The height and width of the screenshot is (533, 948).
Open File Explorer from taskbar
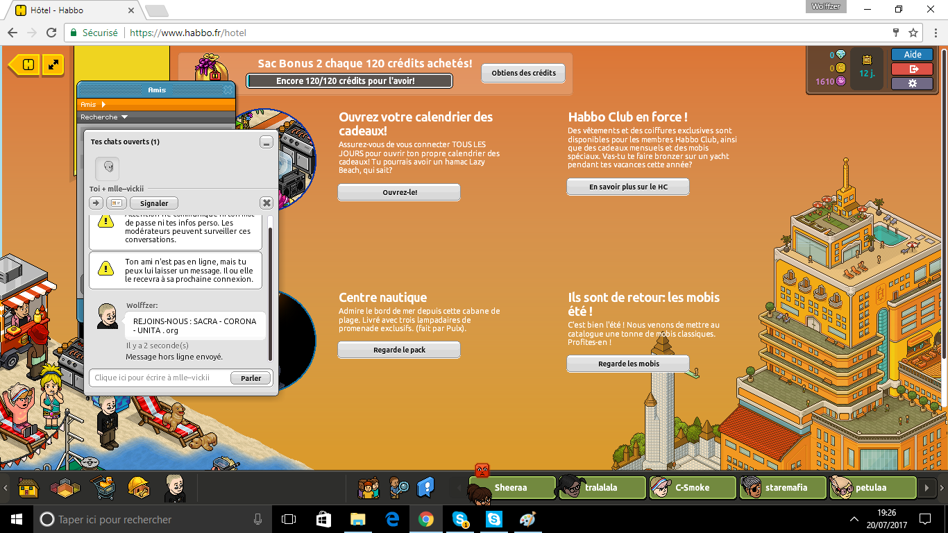pos(358,519)
